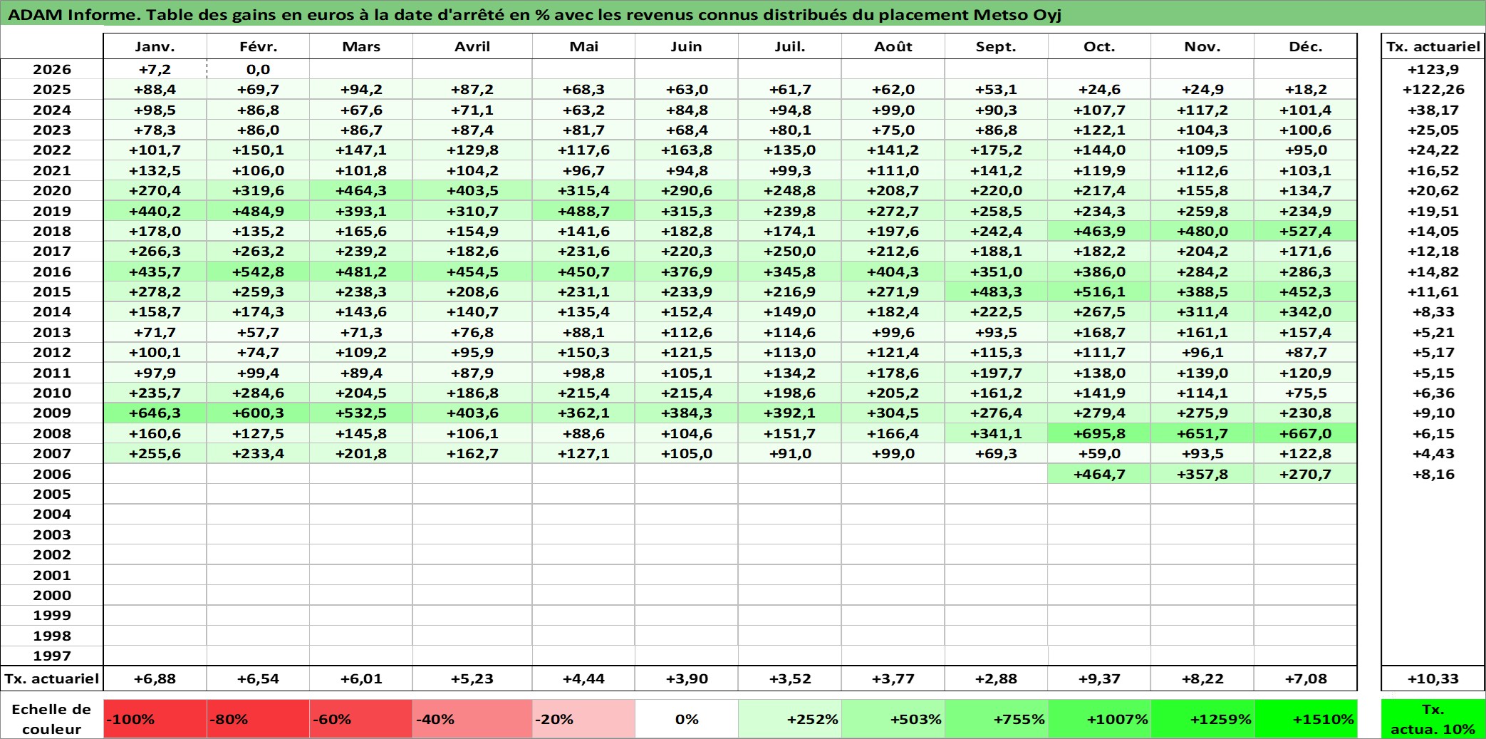This screenshot has width=1486, height=739.
Task: Click the +1007% green swatch
Action: click(x=1099, y=719)
